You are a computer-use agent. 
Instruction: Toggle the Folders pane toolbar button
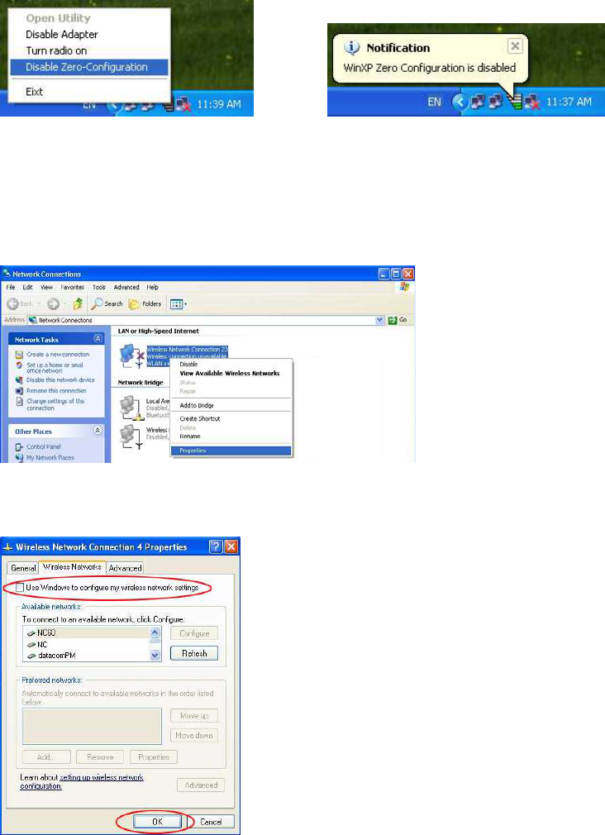pyautogui.click(x=145, y=303)
